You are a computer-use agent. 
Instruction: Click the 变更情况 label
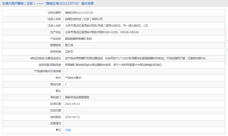(56, 123)
